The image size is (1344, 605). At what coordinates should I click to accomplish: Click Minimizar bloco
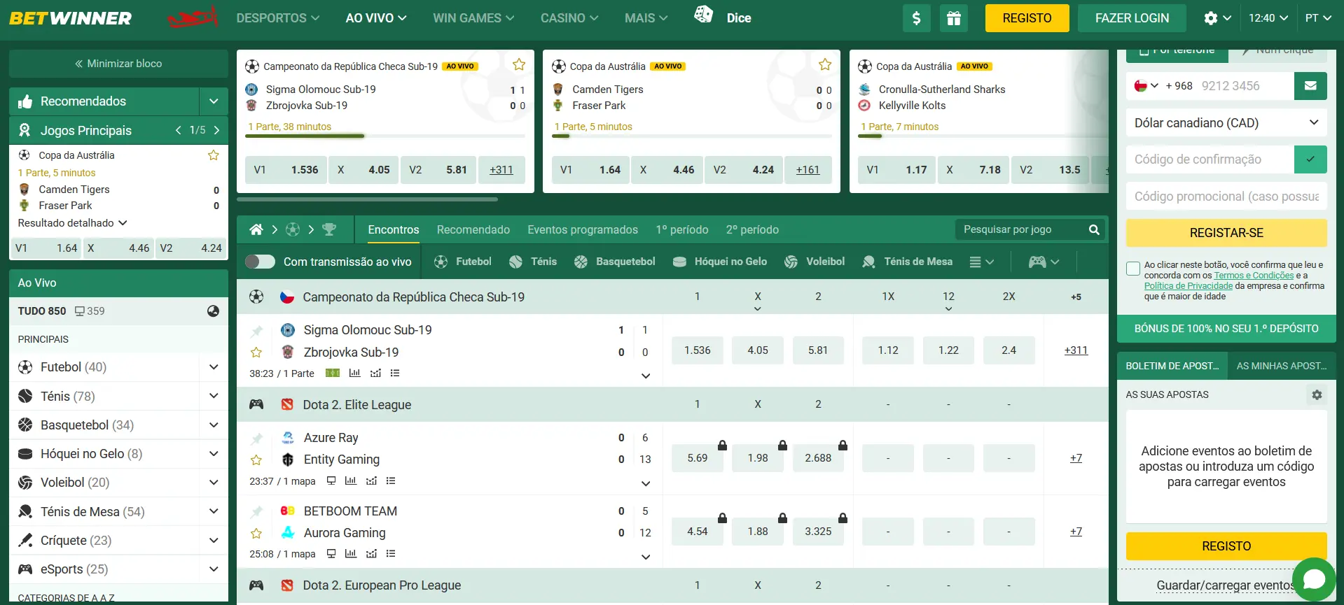point(118,64)
